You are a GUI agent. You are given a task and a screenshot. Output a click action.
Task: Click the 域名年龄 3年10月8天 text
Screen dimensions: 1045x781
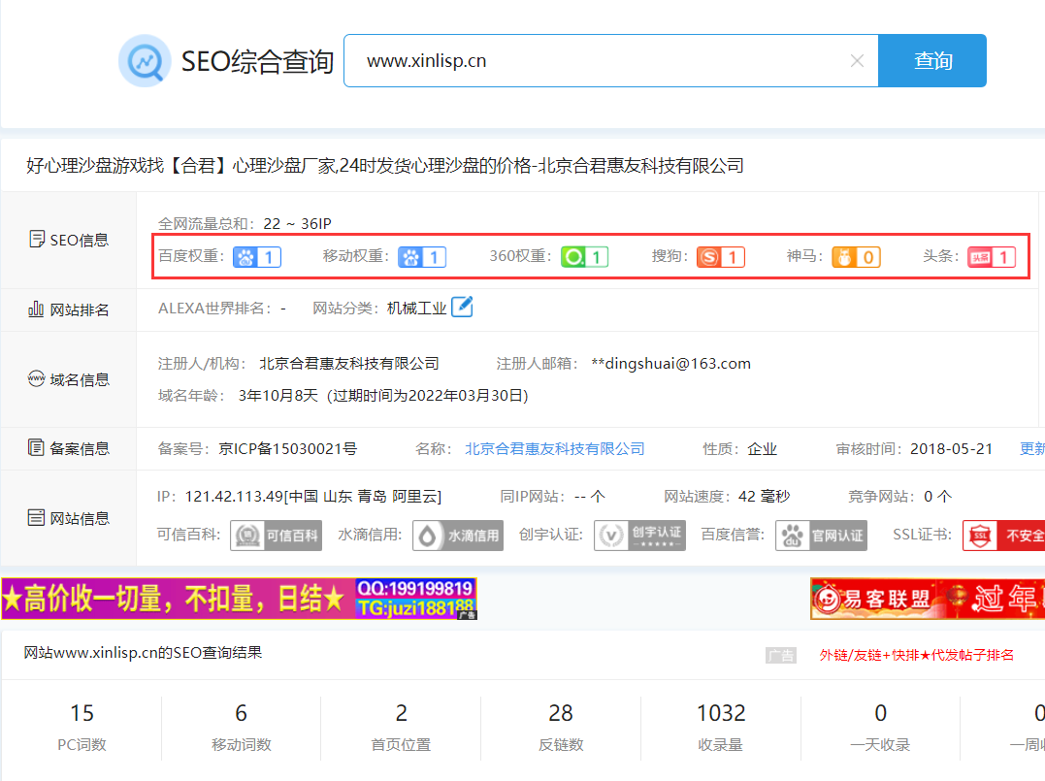[x=278, y=396]
